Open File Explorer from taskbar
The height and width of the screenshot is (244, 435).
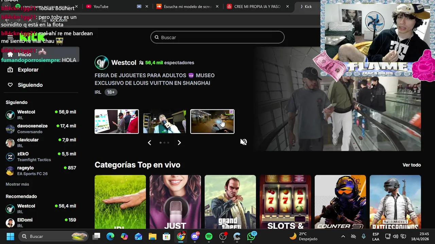(152, 236)
